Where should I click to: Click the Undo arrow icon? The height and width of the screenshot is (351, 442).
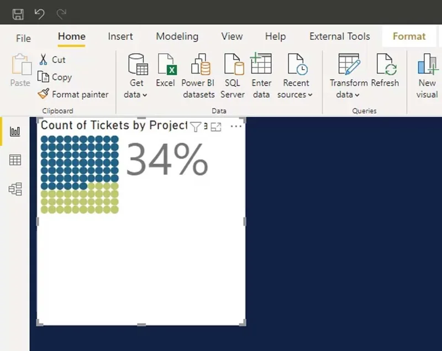point(39,14)
